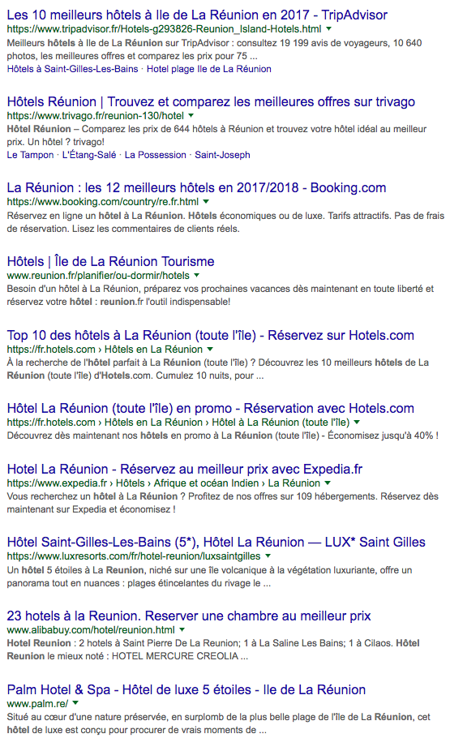Click snippet mentioning '109 hébergements'
The height and width of the screenshot is (751, 450).
point(223,503)
